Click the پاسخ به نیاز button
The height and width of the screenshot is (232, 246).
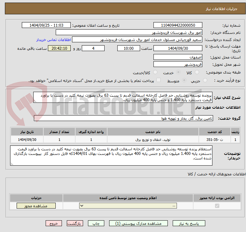pyautogui.click(x=189, y=224)
